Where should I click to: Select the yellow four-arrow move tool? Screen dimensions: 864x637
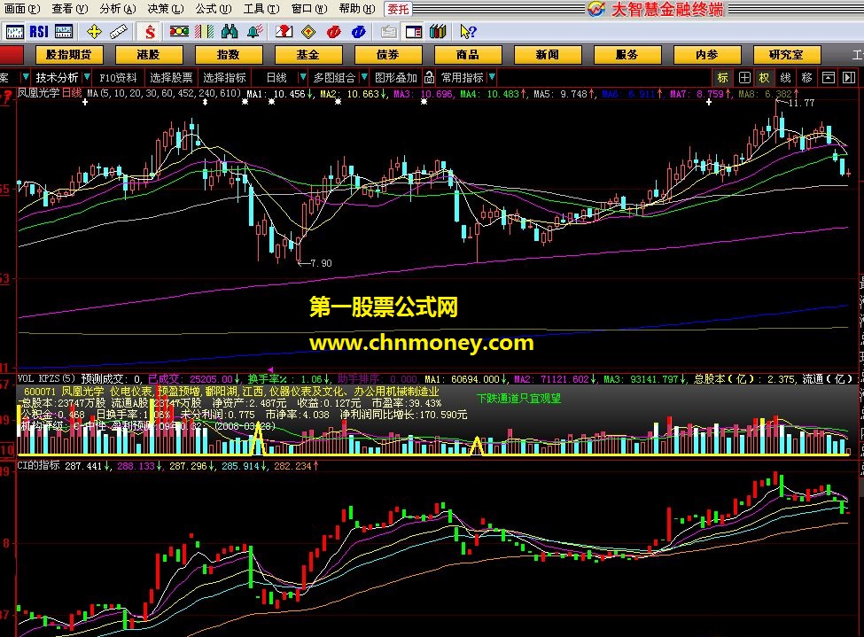coord(94,32)
